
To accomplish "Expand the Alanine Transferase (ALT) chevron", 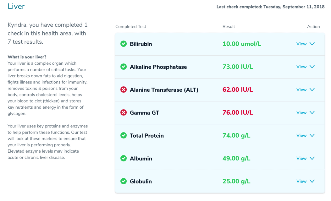I will pos(312,90).
